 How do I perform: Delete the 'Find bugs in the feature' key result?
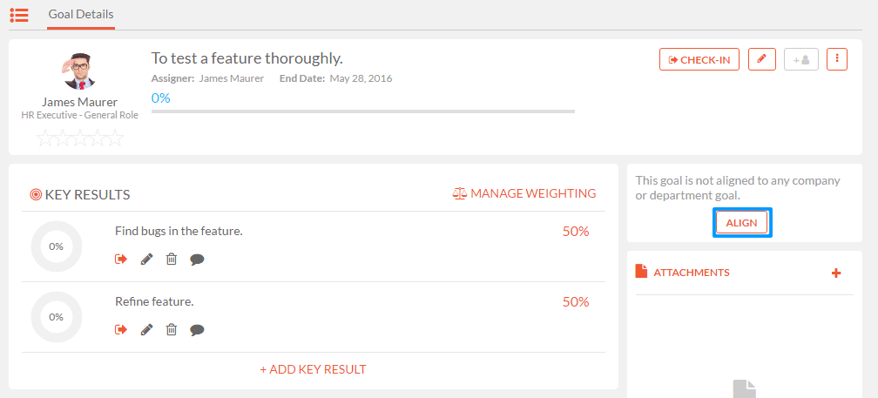[x=172, y=260]
